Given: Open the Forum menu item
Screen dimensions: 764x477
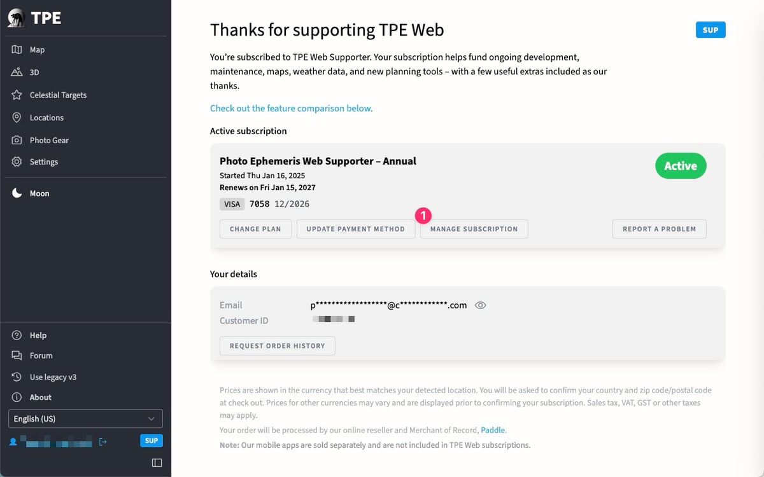Looking at the screenshot, I should pyautogui.click(x=41, y=356).
